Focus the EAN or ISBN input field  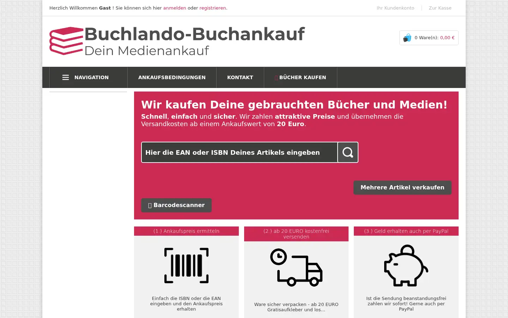point(240,152)
